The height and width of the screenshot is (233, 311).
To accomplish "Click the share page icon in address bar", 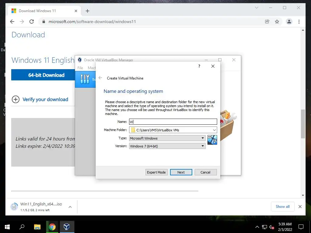I will pyautogui.click(x=267, y=22).
